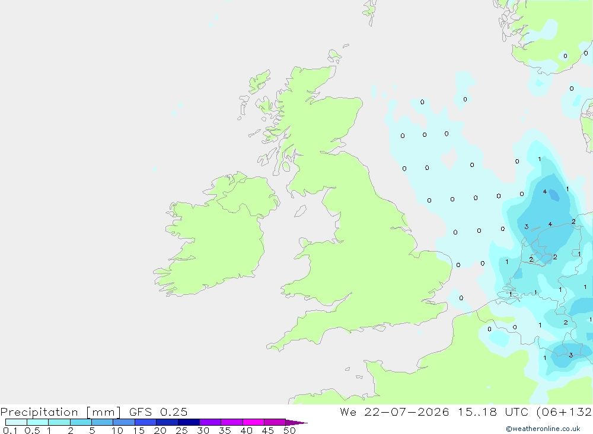
Task: Click the '15..18 UTC' time range text
Action: (492, 412)
